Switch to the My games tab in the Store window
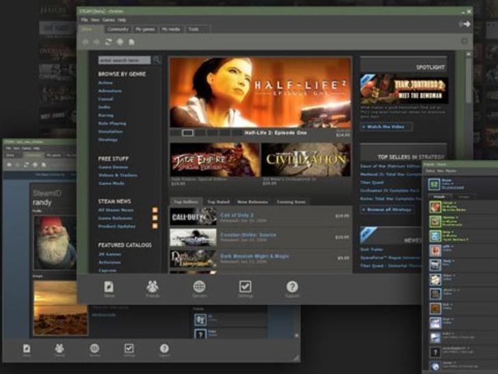 click(x=145, y=29)
